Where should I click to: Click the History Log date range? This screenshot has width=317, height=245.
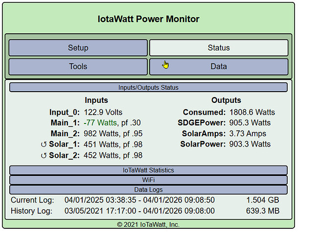pyautogui.click(x=139, y=211)
